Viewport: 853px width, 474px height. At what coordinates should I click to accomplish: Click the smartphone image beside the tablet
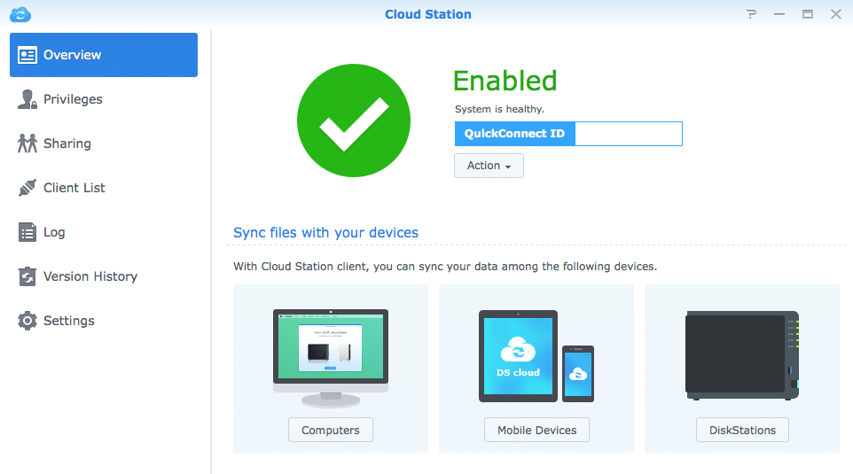[x=578, y=374]
